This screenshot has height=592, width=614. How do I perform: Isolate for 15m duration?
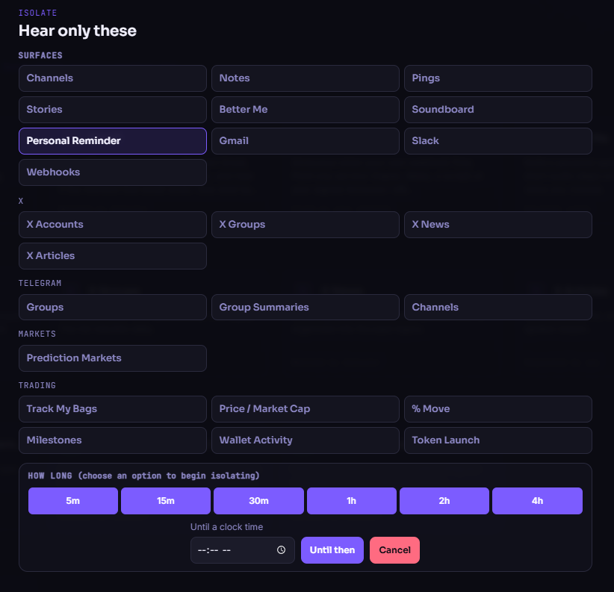[166, 501]
